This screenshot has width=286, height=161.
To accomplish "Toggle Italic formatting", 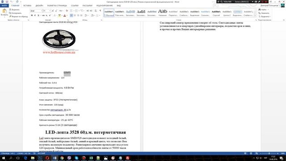I will 35,16.
